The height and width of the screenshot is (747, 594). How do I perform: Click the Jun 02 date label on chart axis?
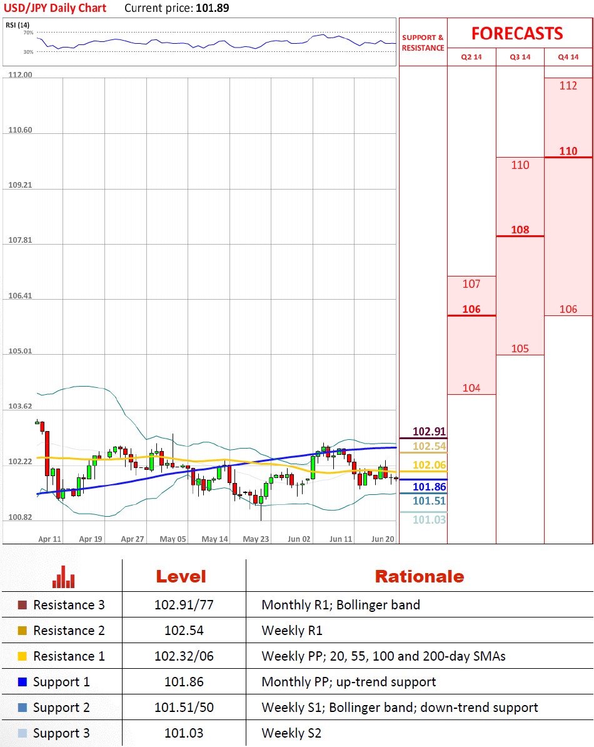(x=299, y=539)
